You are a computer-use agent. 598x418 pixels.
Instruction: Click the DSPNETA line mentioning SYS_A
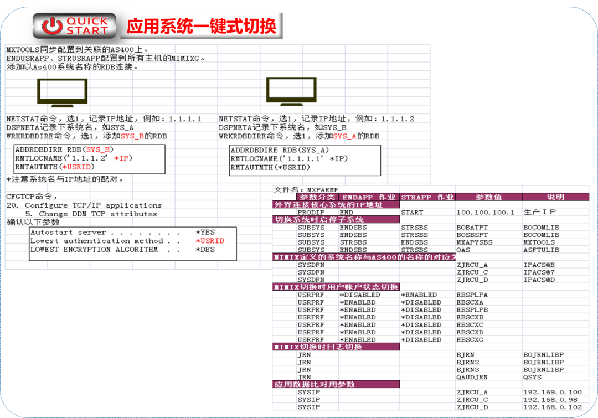coord(70,127)
